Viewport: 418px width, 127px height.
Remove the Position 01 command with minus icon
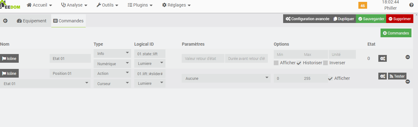coord(407,82)
